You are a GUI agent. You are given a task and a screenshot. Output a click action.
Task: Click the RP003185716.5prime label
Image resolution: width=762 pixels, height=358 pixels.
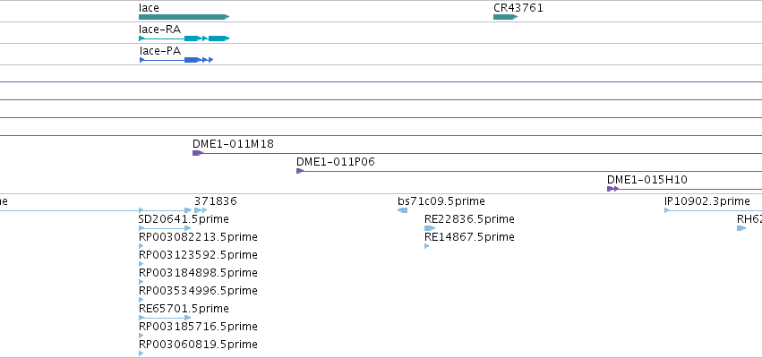(x=198, y=327)
